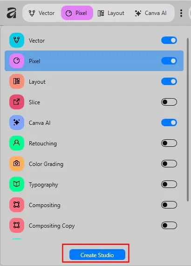191x266 pixels.
Task: Select the Vector studio icon in list
Action: coord(17,40)
